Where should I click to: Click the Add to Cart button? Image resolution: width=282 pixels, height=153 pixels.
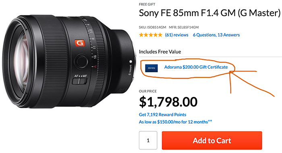point(212,140)
